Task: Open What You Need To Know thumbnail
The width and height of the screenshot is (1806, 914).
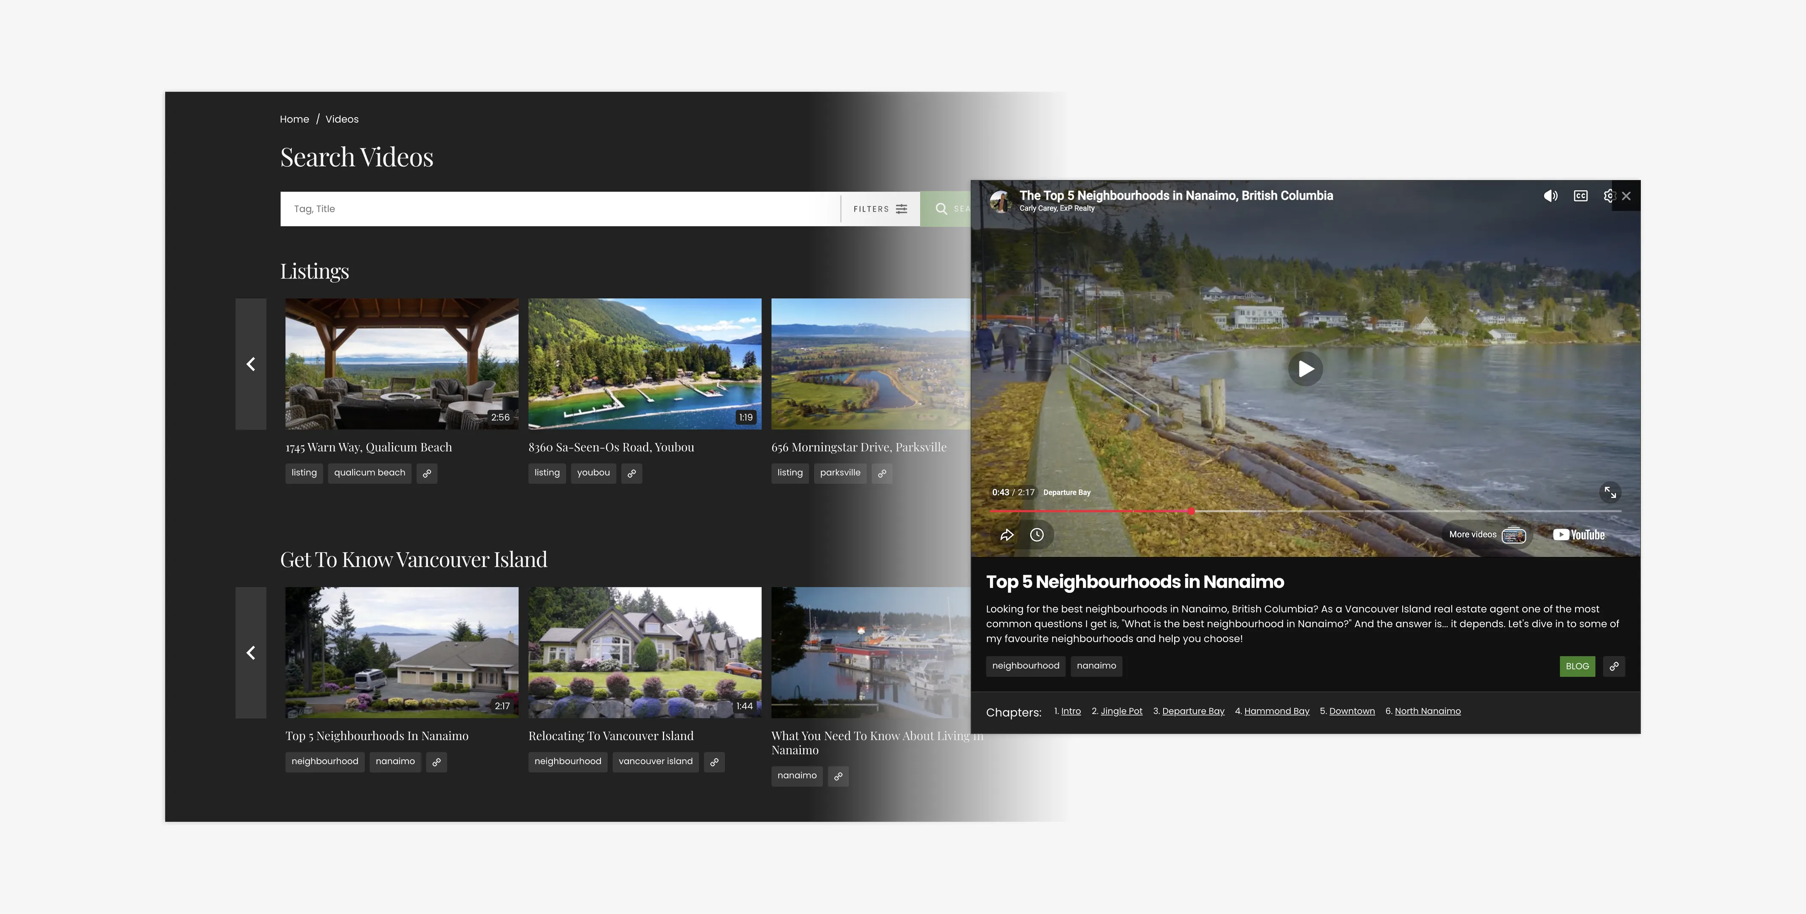Action: 871,653
